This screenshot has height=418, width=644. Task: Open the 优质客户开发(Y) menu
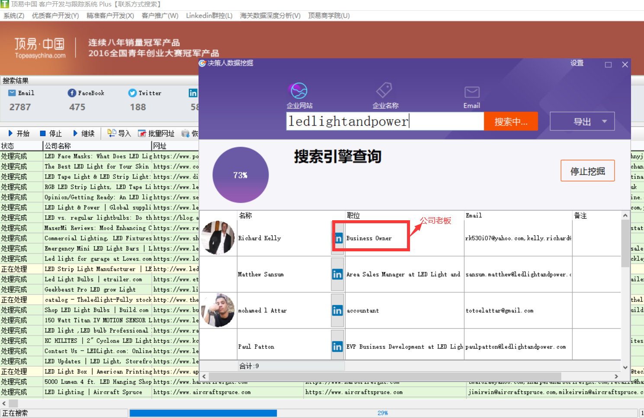pos(55,16)
